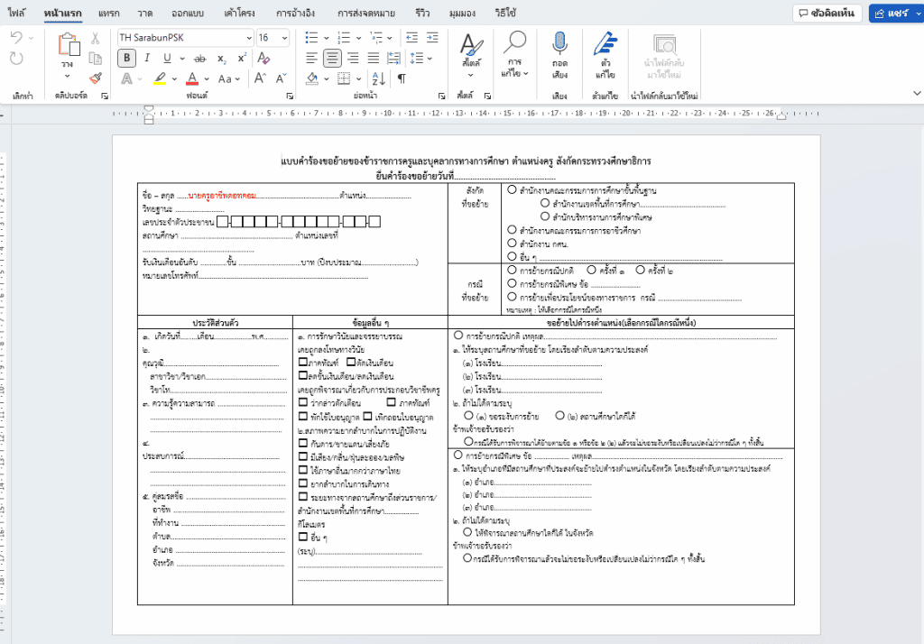Expand the numbered list style arrow
Image resolution: width=924 pixels, height=644 pixels.
358,38
